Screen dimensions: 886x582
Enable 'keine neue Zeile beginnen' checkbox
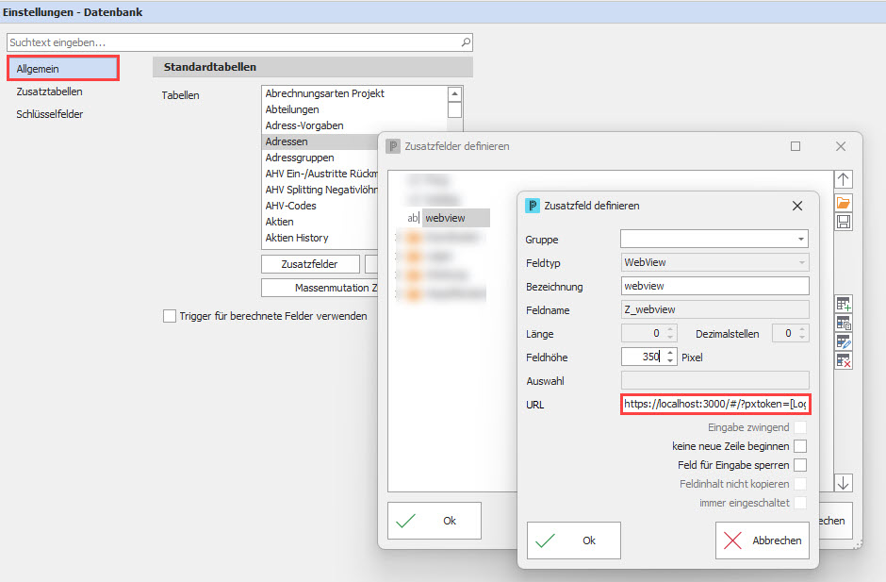tap(800, 446)
